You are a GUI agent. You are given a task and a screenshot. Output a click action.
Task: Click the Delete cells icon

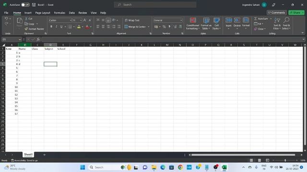[x=237, y=20]
